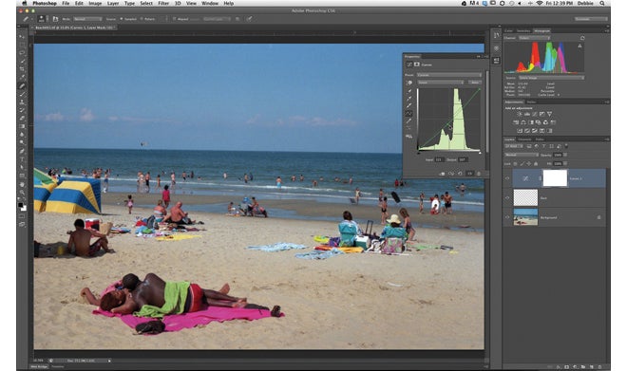Switch to the Channels tab
The width and height of the screenshot is (627, 371).
coord(524,139)
